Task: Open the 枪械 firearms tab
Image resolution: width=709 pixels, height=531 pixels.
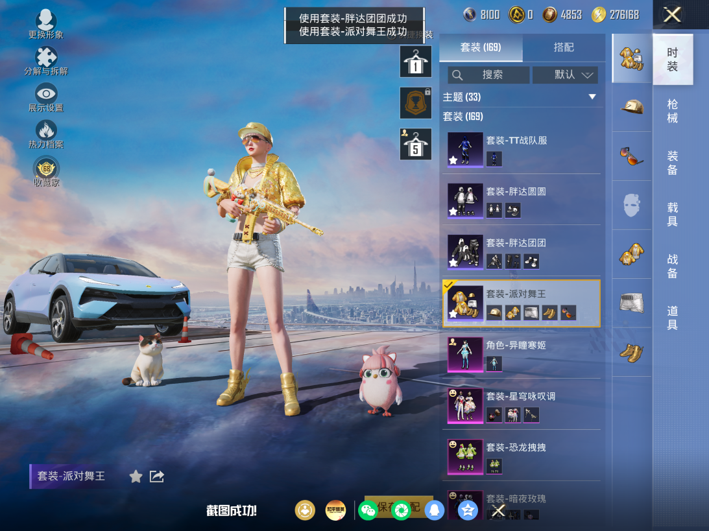Action: point(673,111)
